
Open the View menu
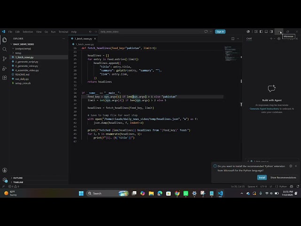click(39, 32)
